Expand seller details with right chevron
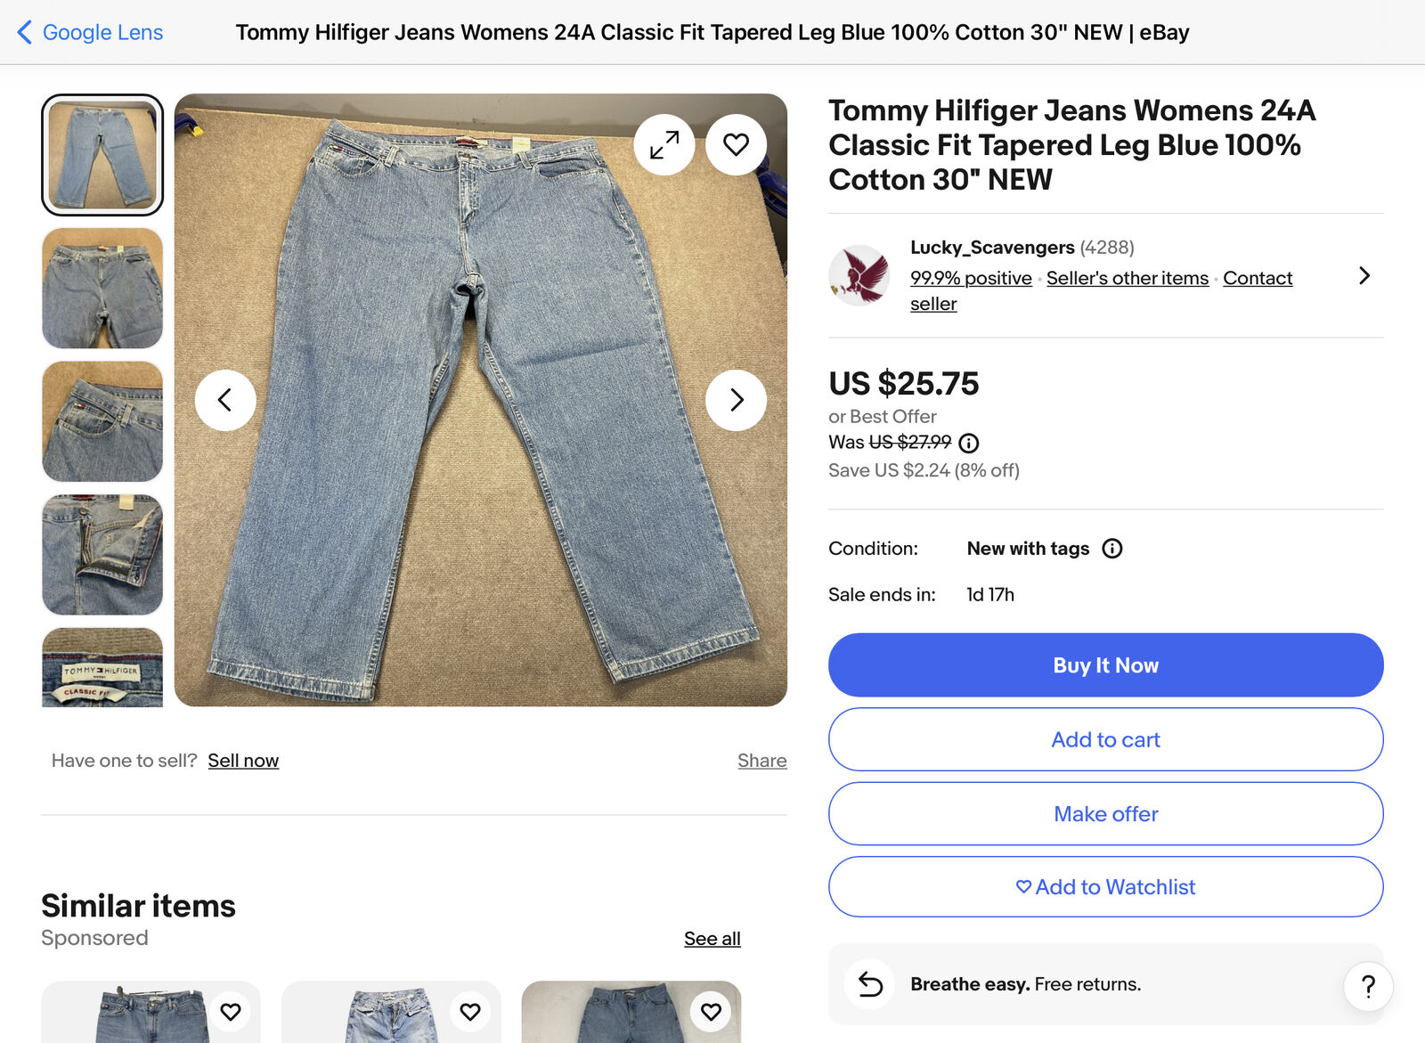Screen dimensions: 1425x1043 click(x=1364, y=275)
